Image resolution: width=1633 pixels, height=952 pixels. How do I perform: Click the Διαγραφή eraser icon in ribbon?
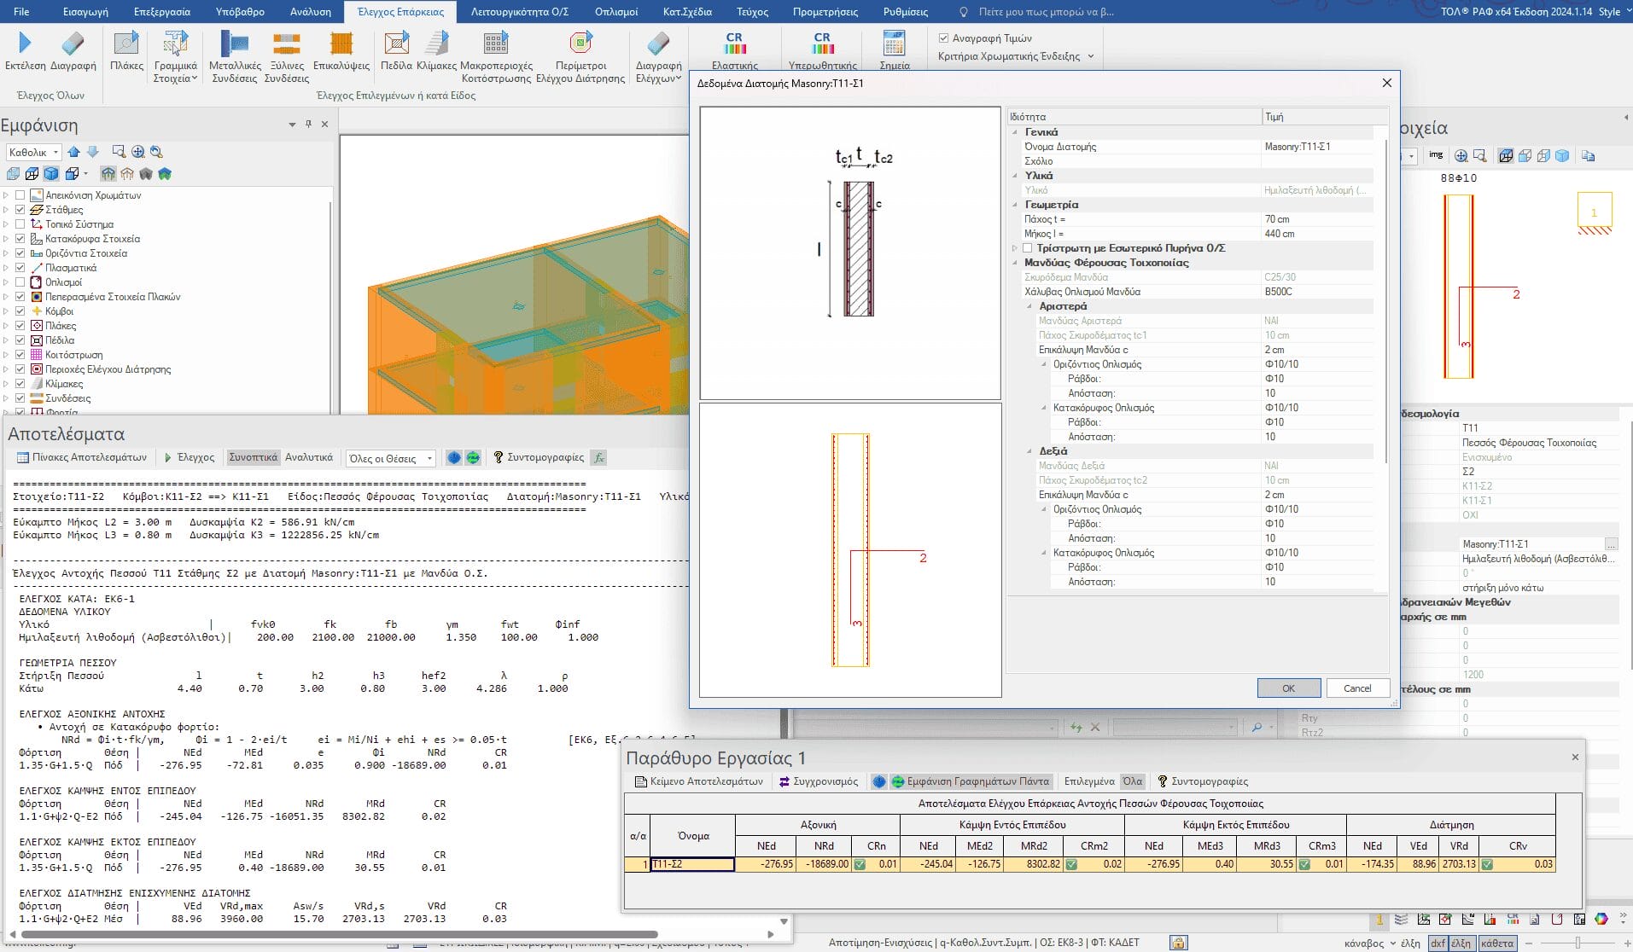[x=73, y=44]
